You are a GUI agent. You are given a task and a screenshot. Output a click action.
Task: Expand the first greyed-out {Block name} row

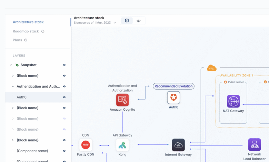[13, 119]
